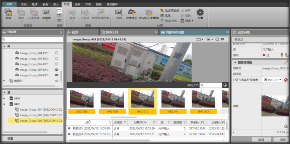Click the 保存 button in ribbon
The image size is (290, 144).
[186, 11]
